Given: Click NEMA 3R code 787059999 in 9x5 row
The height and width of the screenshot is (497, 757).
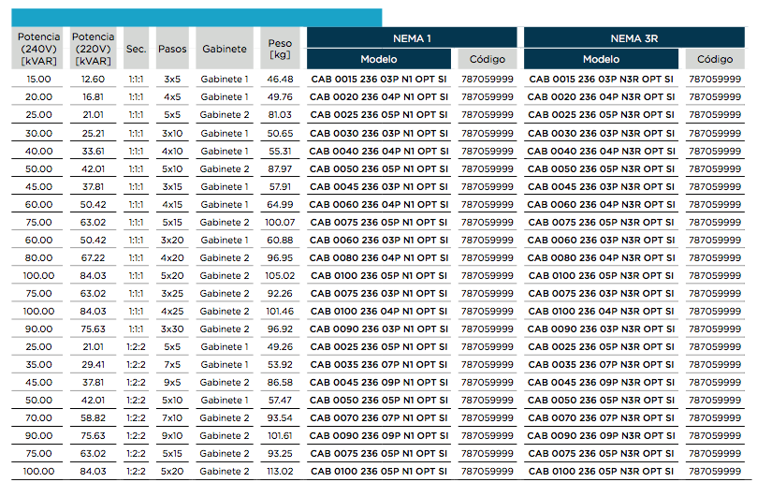Looking at the screenshot, I should [715, 383].
